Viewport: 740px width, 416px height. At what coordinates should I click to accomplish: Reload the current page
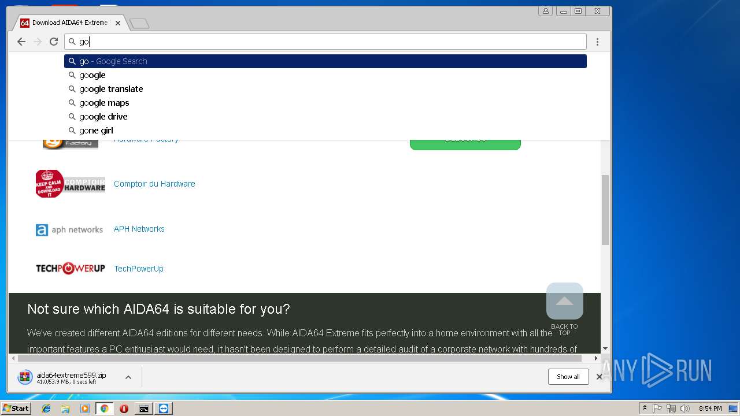click(x=54, y=42)
